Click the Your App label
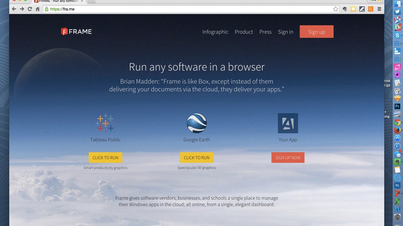 coord(288,140)
